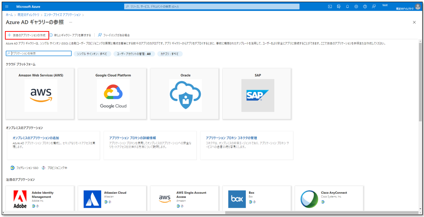Open portal settings gear
The height and width of the screenshot is (217, 424).
(356, 6)
